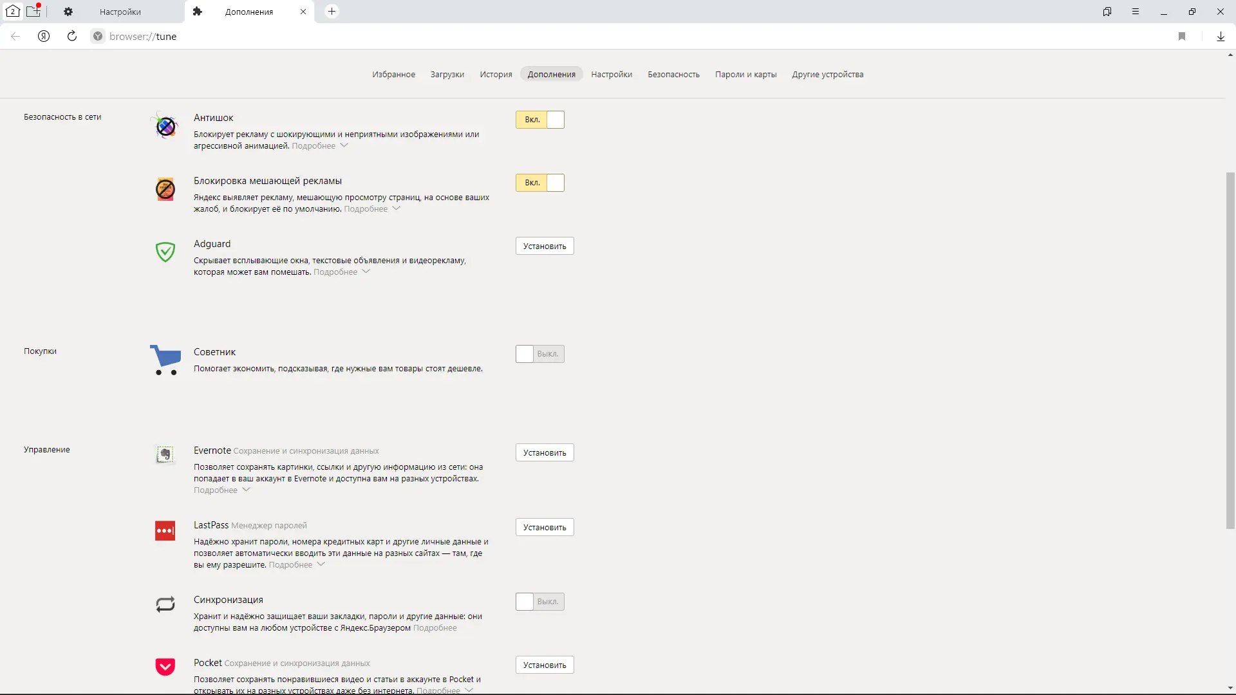Click the ad blocking extension icon
The image size is (1236, 695).
[x=165, y=189]
